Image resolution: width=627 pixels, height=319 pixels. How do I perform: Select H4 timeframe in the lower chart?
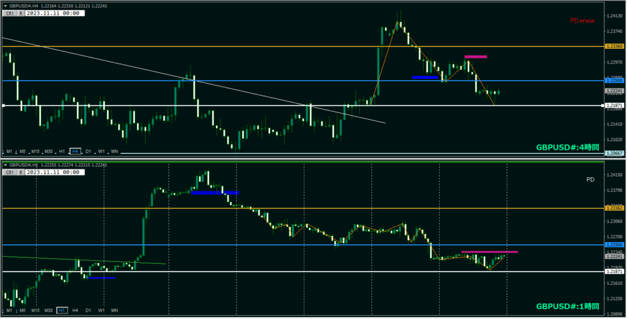[75, 310]
